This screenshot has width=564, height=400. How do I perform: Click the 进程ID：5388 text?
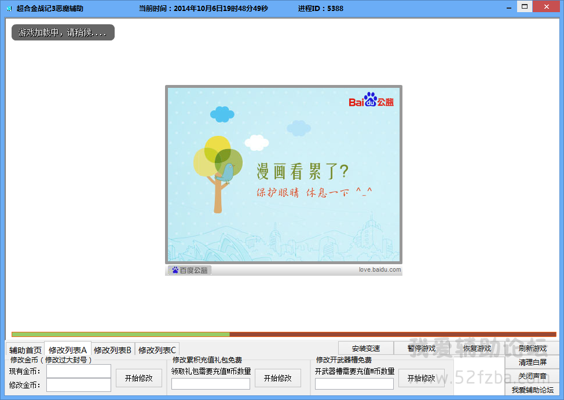(320, 8)
